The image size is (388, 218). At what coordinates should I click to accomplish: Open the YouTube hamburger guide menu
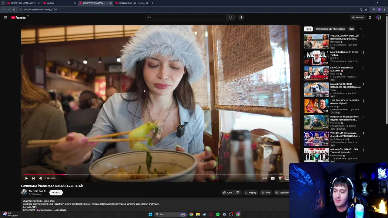click(5, 17)
